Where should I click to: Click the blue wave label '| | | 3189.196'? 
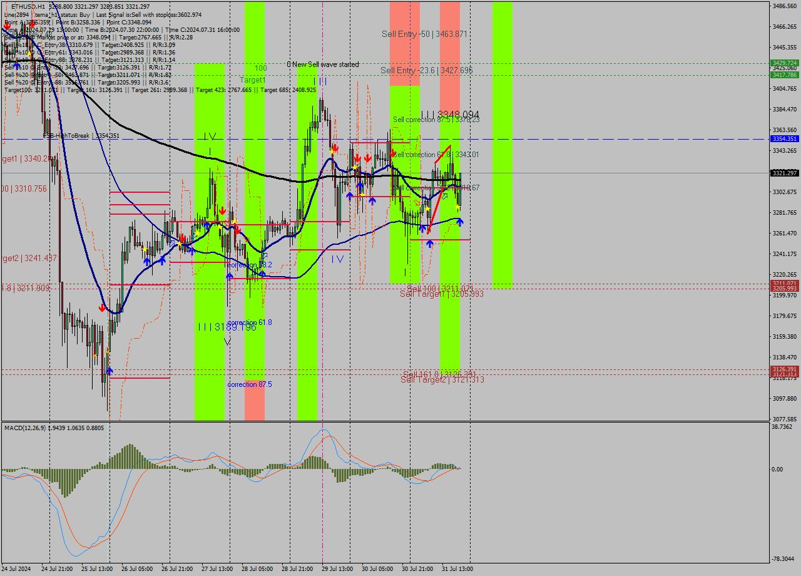[x=227, y=327]
